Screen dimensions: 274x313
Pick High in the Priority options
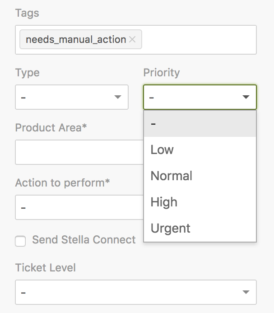click(164, 202)
